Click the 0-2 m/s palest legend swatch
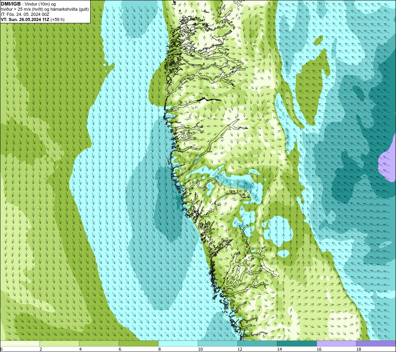Screen dimensions: 396x352 pos(20,343)
